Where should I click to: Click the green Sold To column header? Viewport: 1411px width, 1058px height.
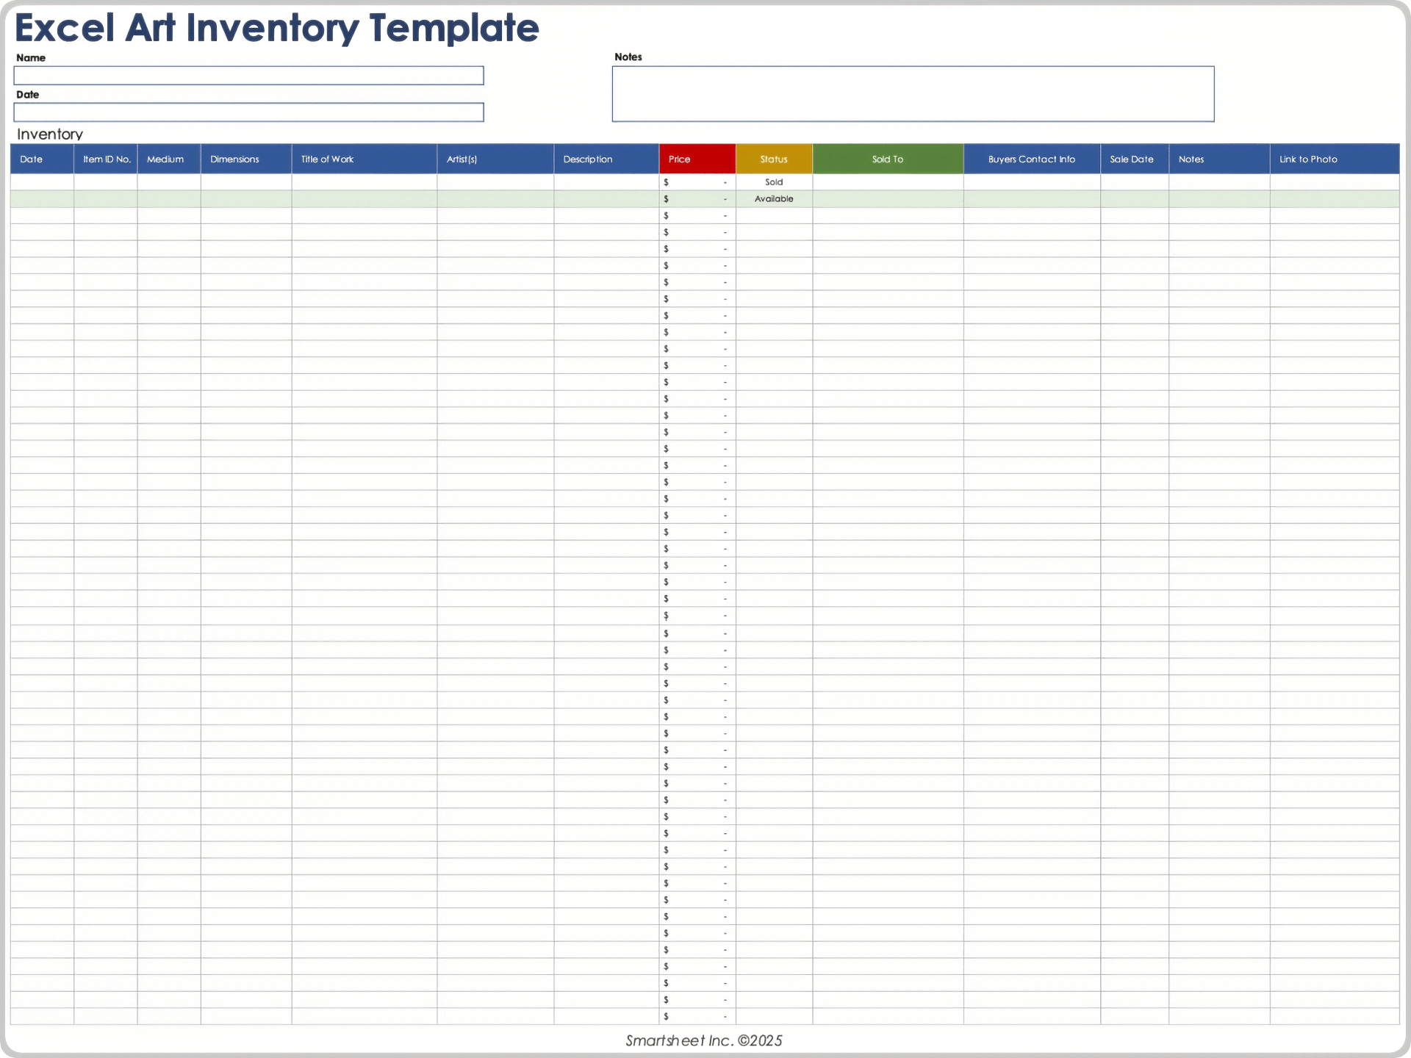click(886, 159)
